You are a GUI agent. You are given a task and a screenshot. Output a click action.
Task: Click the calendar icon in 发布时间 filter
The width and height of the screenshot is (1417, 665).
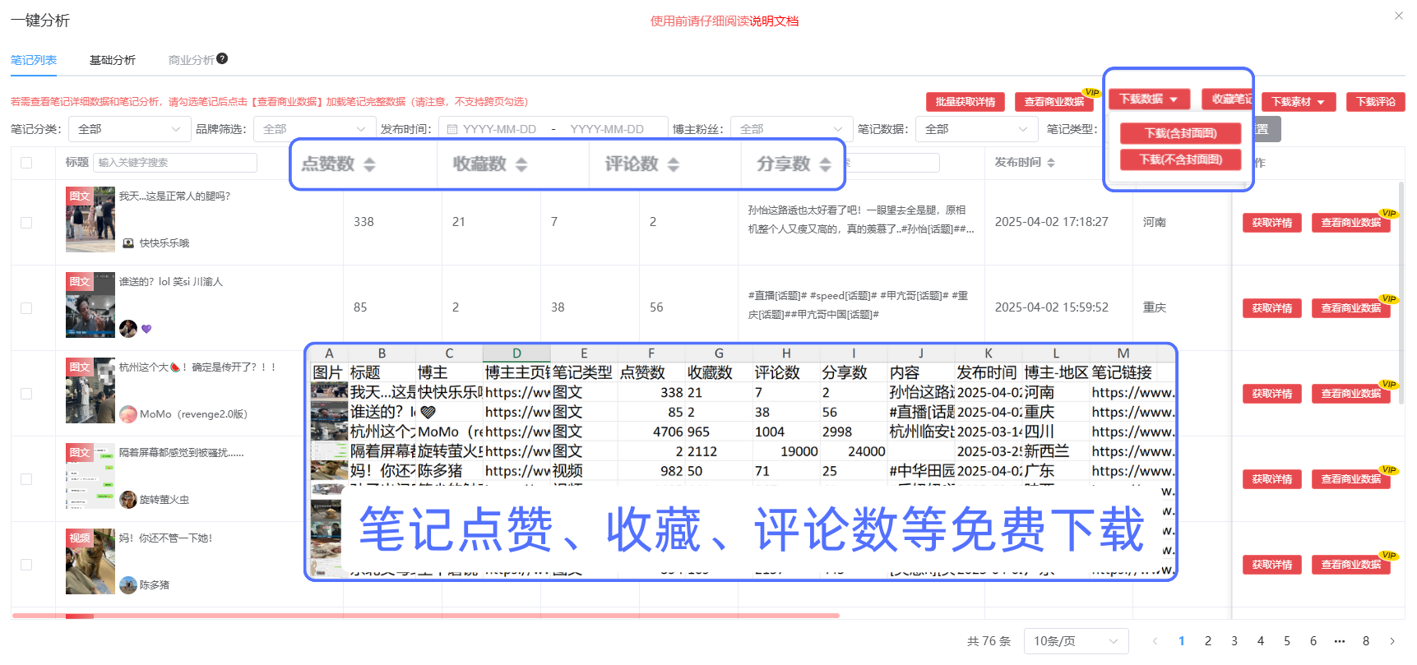[x=451, y=129]
